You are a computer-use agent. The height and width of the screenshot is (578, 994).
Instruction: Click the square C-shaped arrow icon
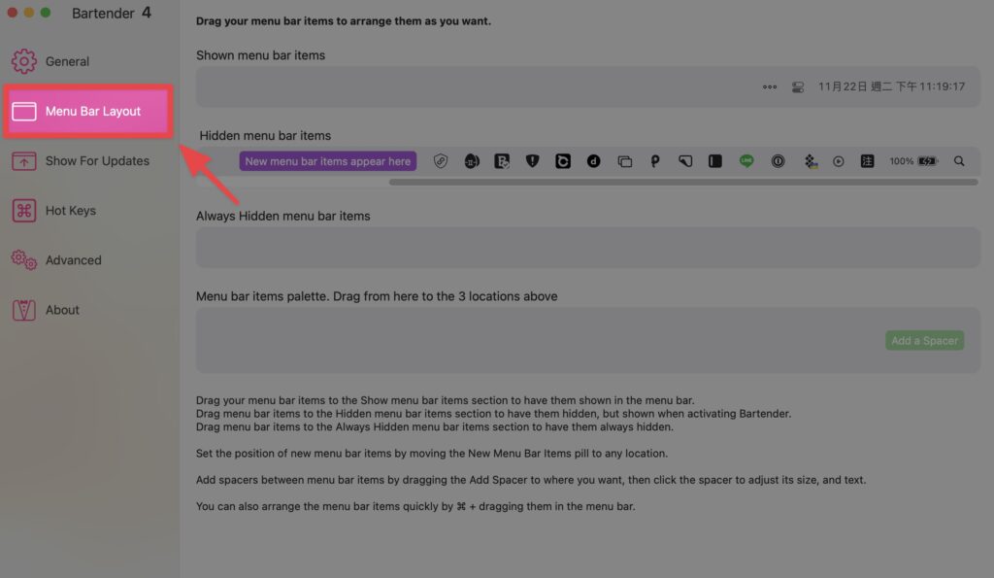[563, 161]
